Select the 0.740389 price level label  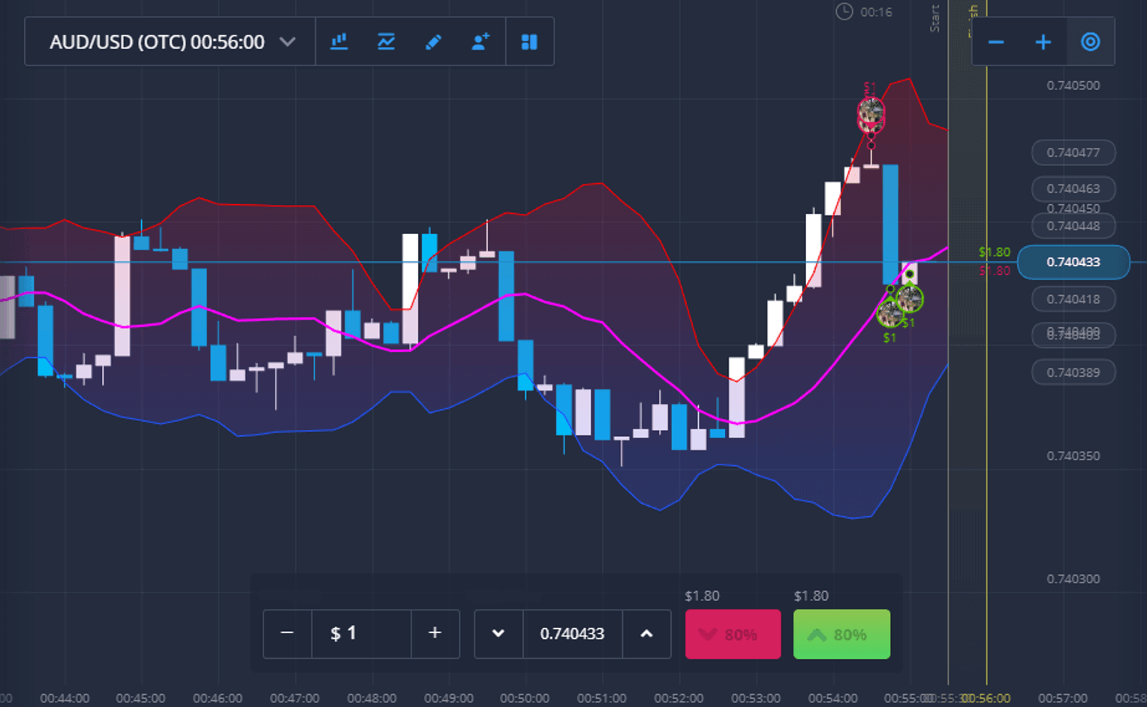click(1073, 372)
